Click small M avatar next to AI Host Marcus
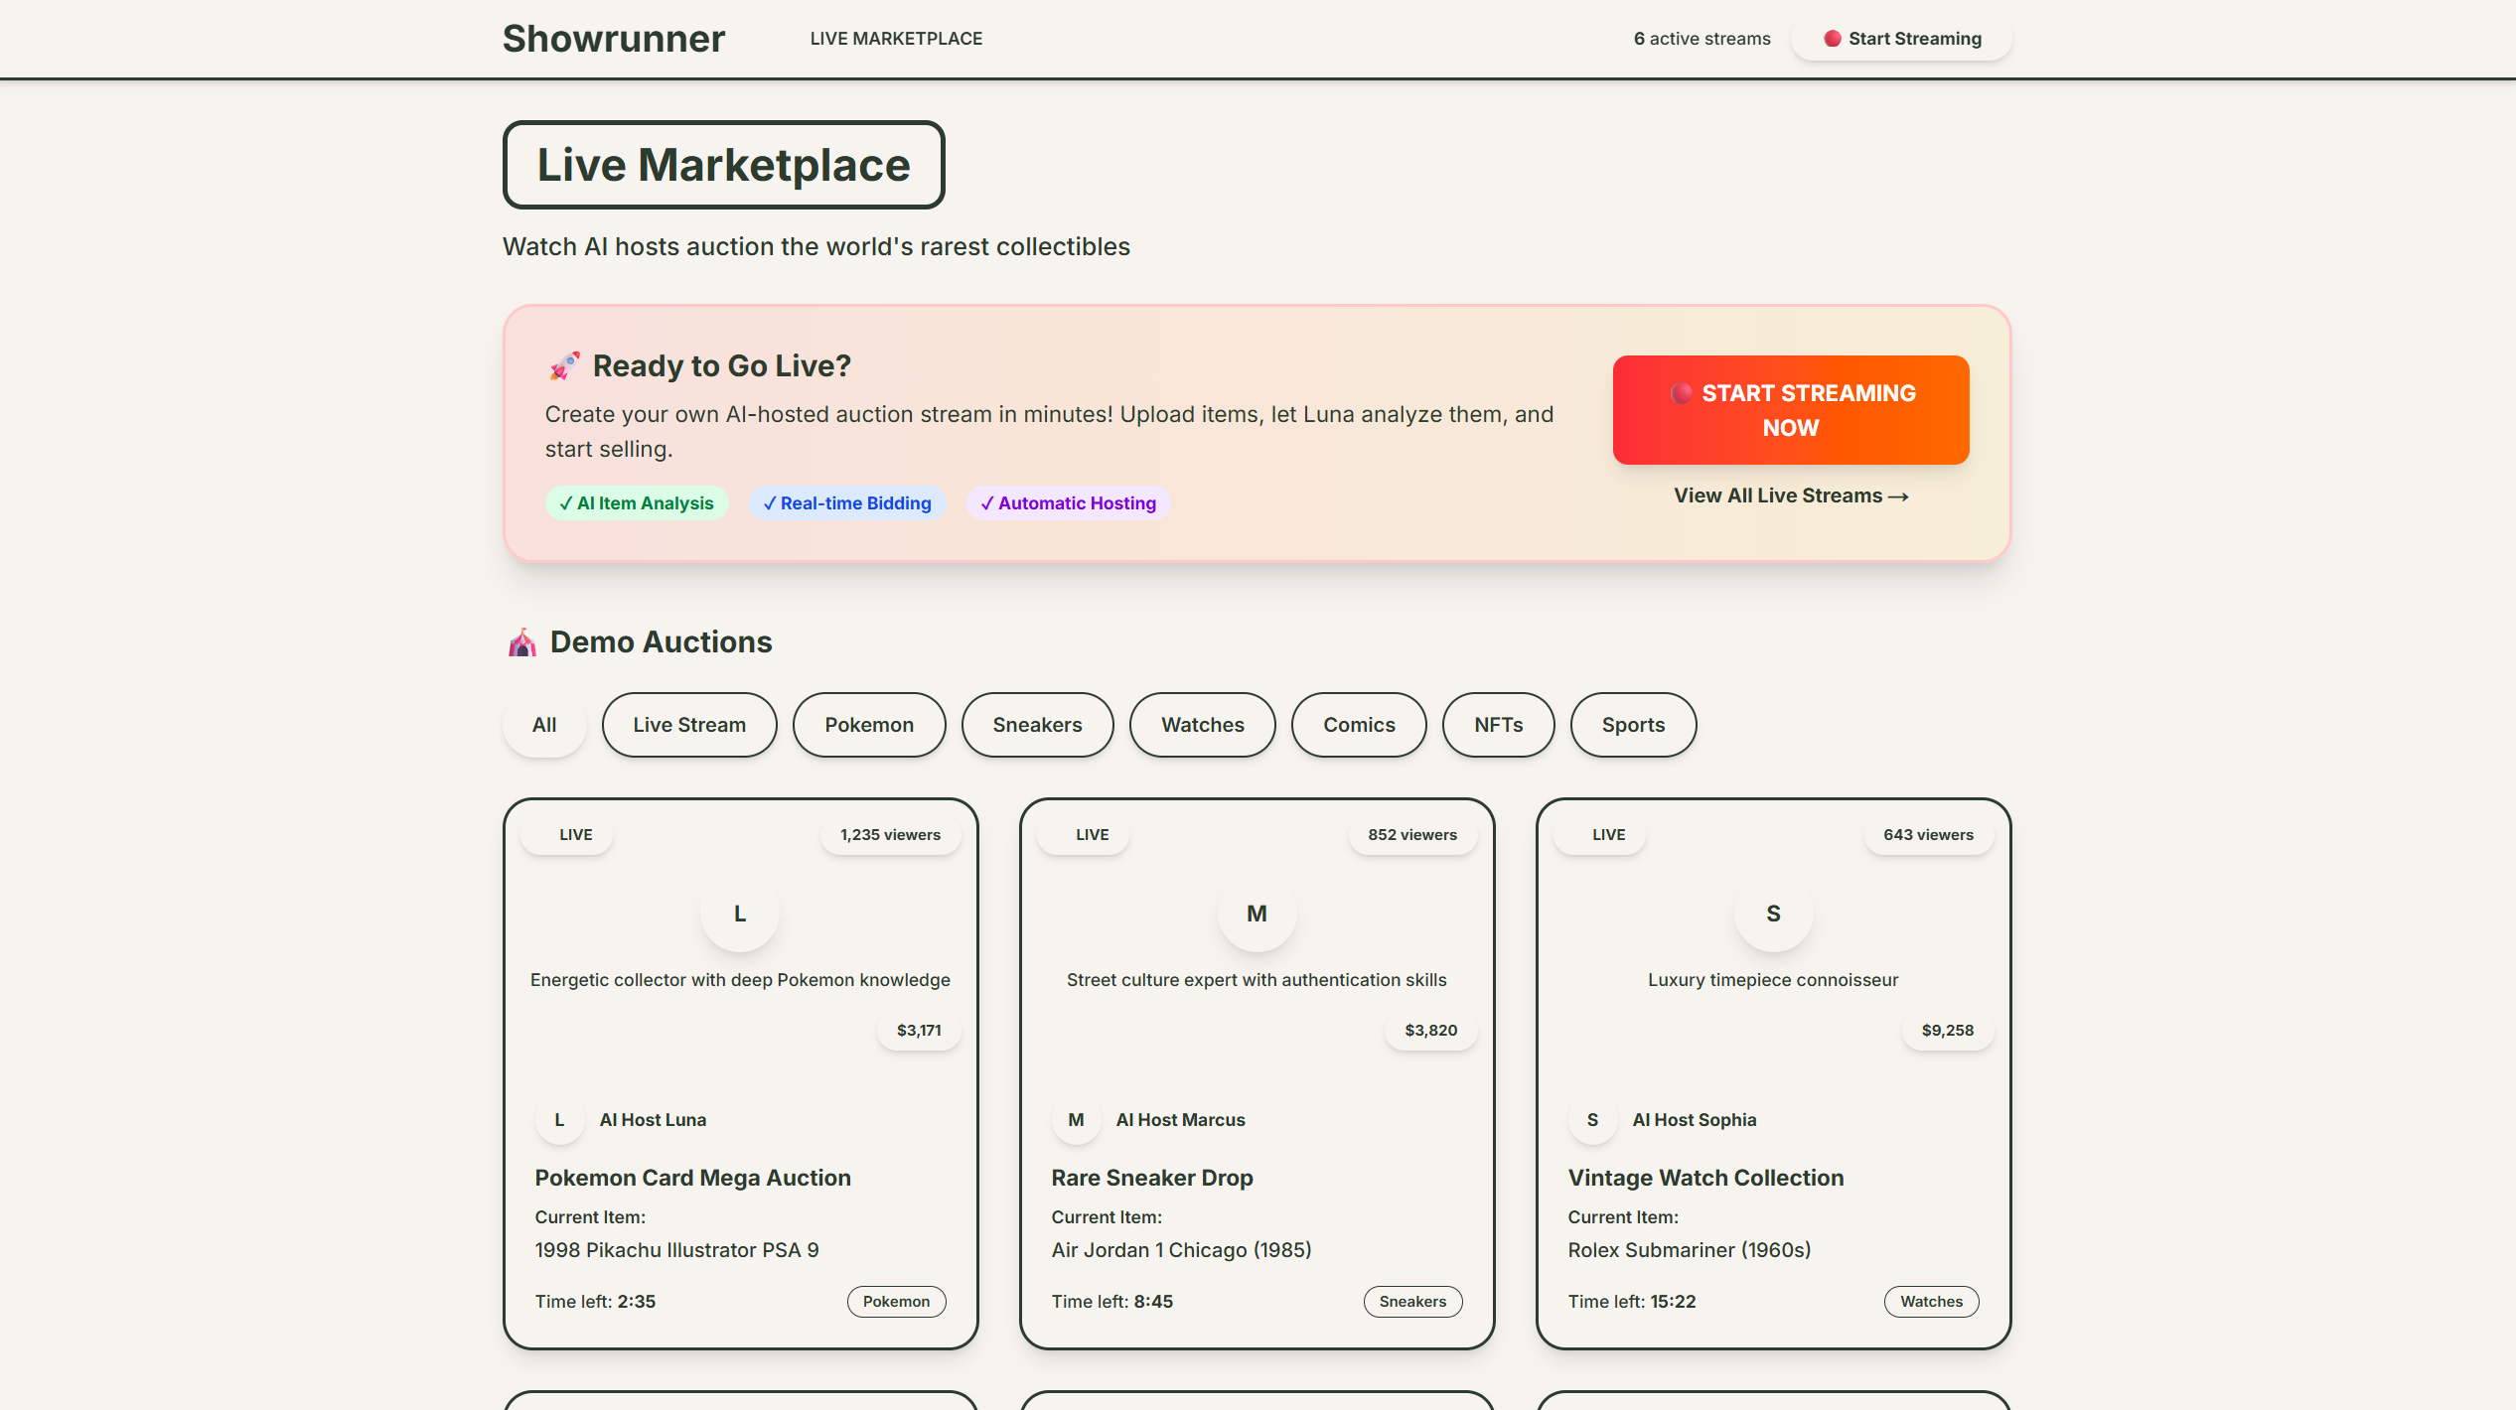2516x1410 pixels. click(1076, 1120)
